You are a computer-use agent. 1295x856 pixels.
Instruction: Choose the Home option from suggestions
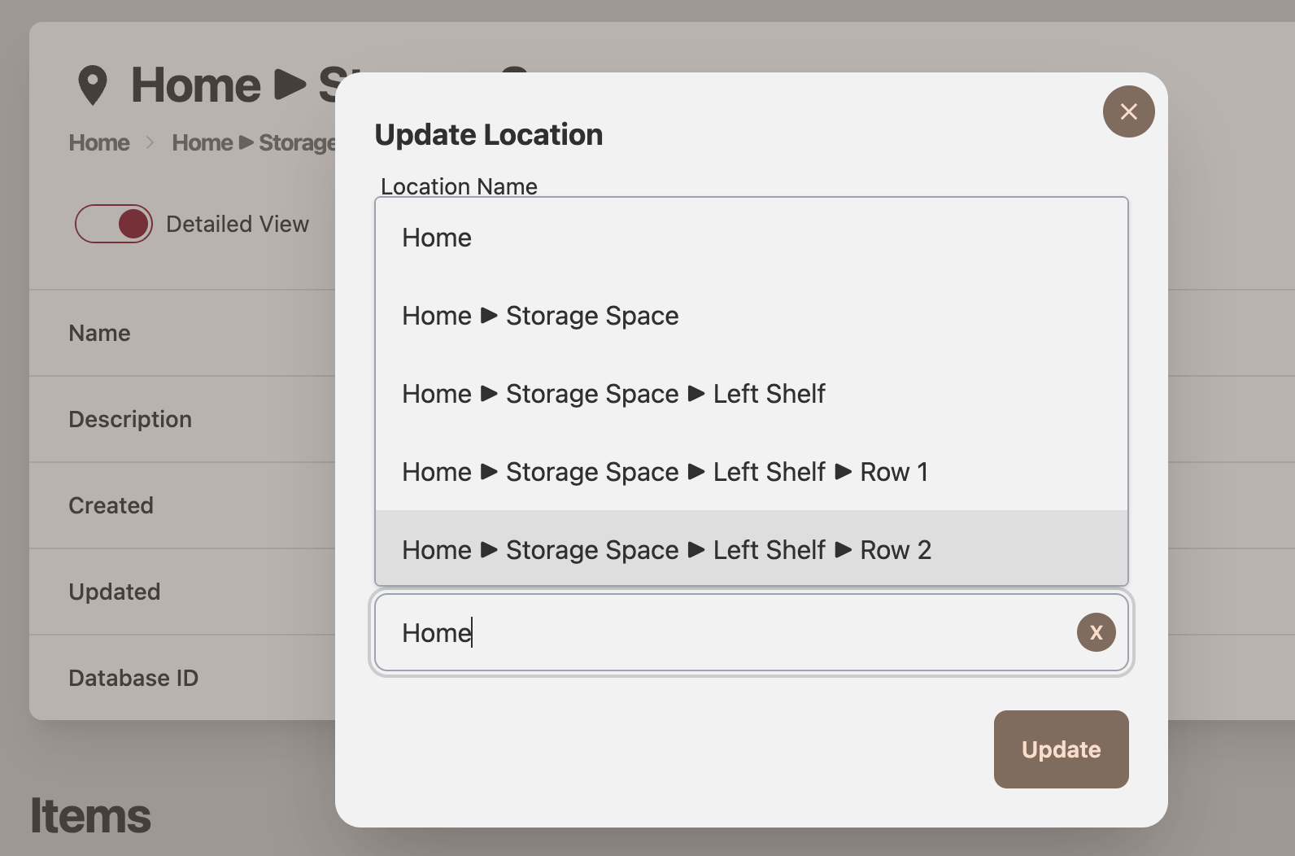(436, 238)
